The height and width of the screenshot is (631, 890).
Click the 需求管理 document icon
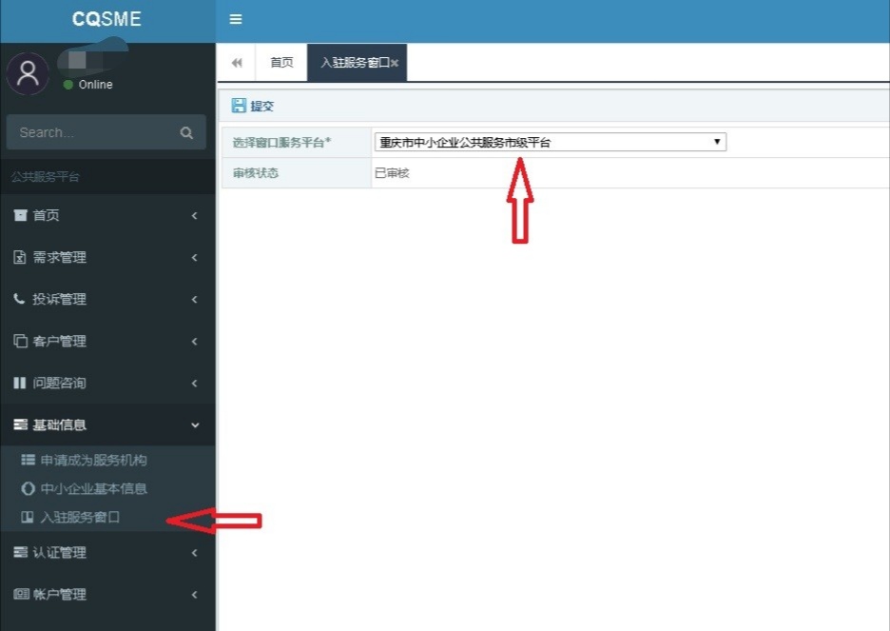click(x=20, y=257)
